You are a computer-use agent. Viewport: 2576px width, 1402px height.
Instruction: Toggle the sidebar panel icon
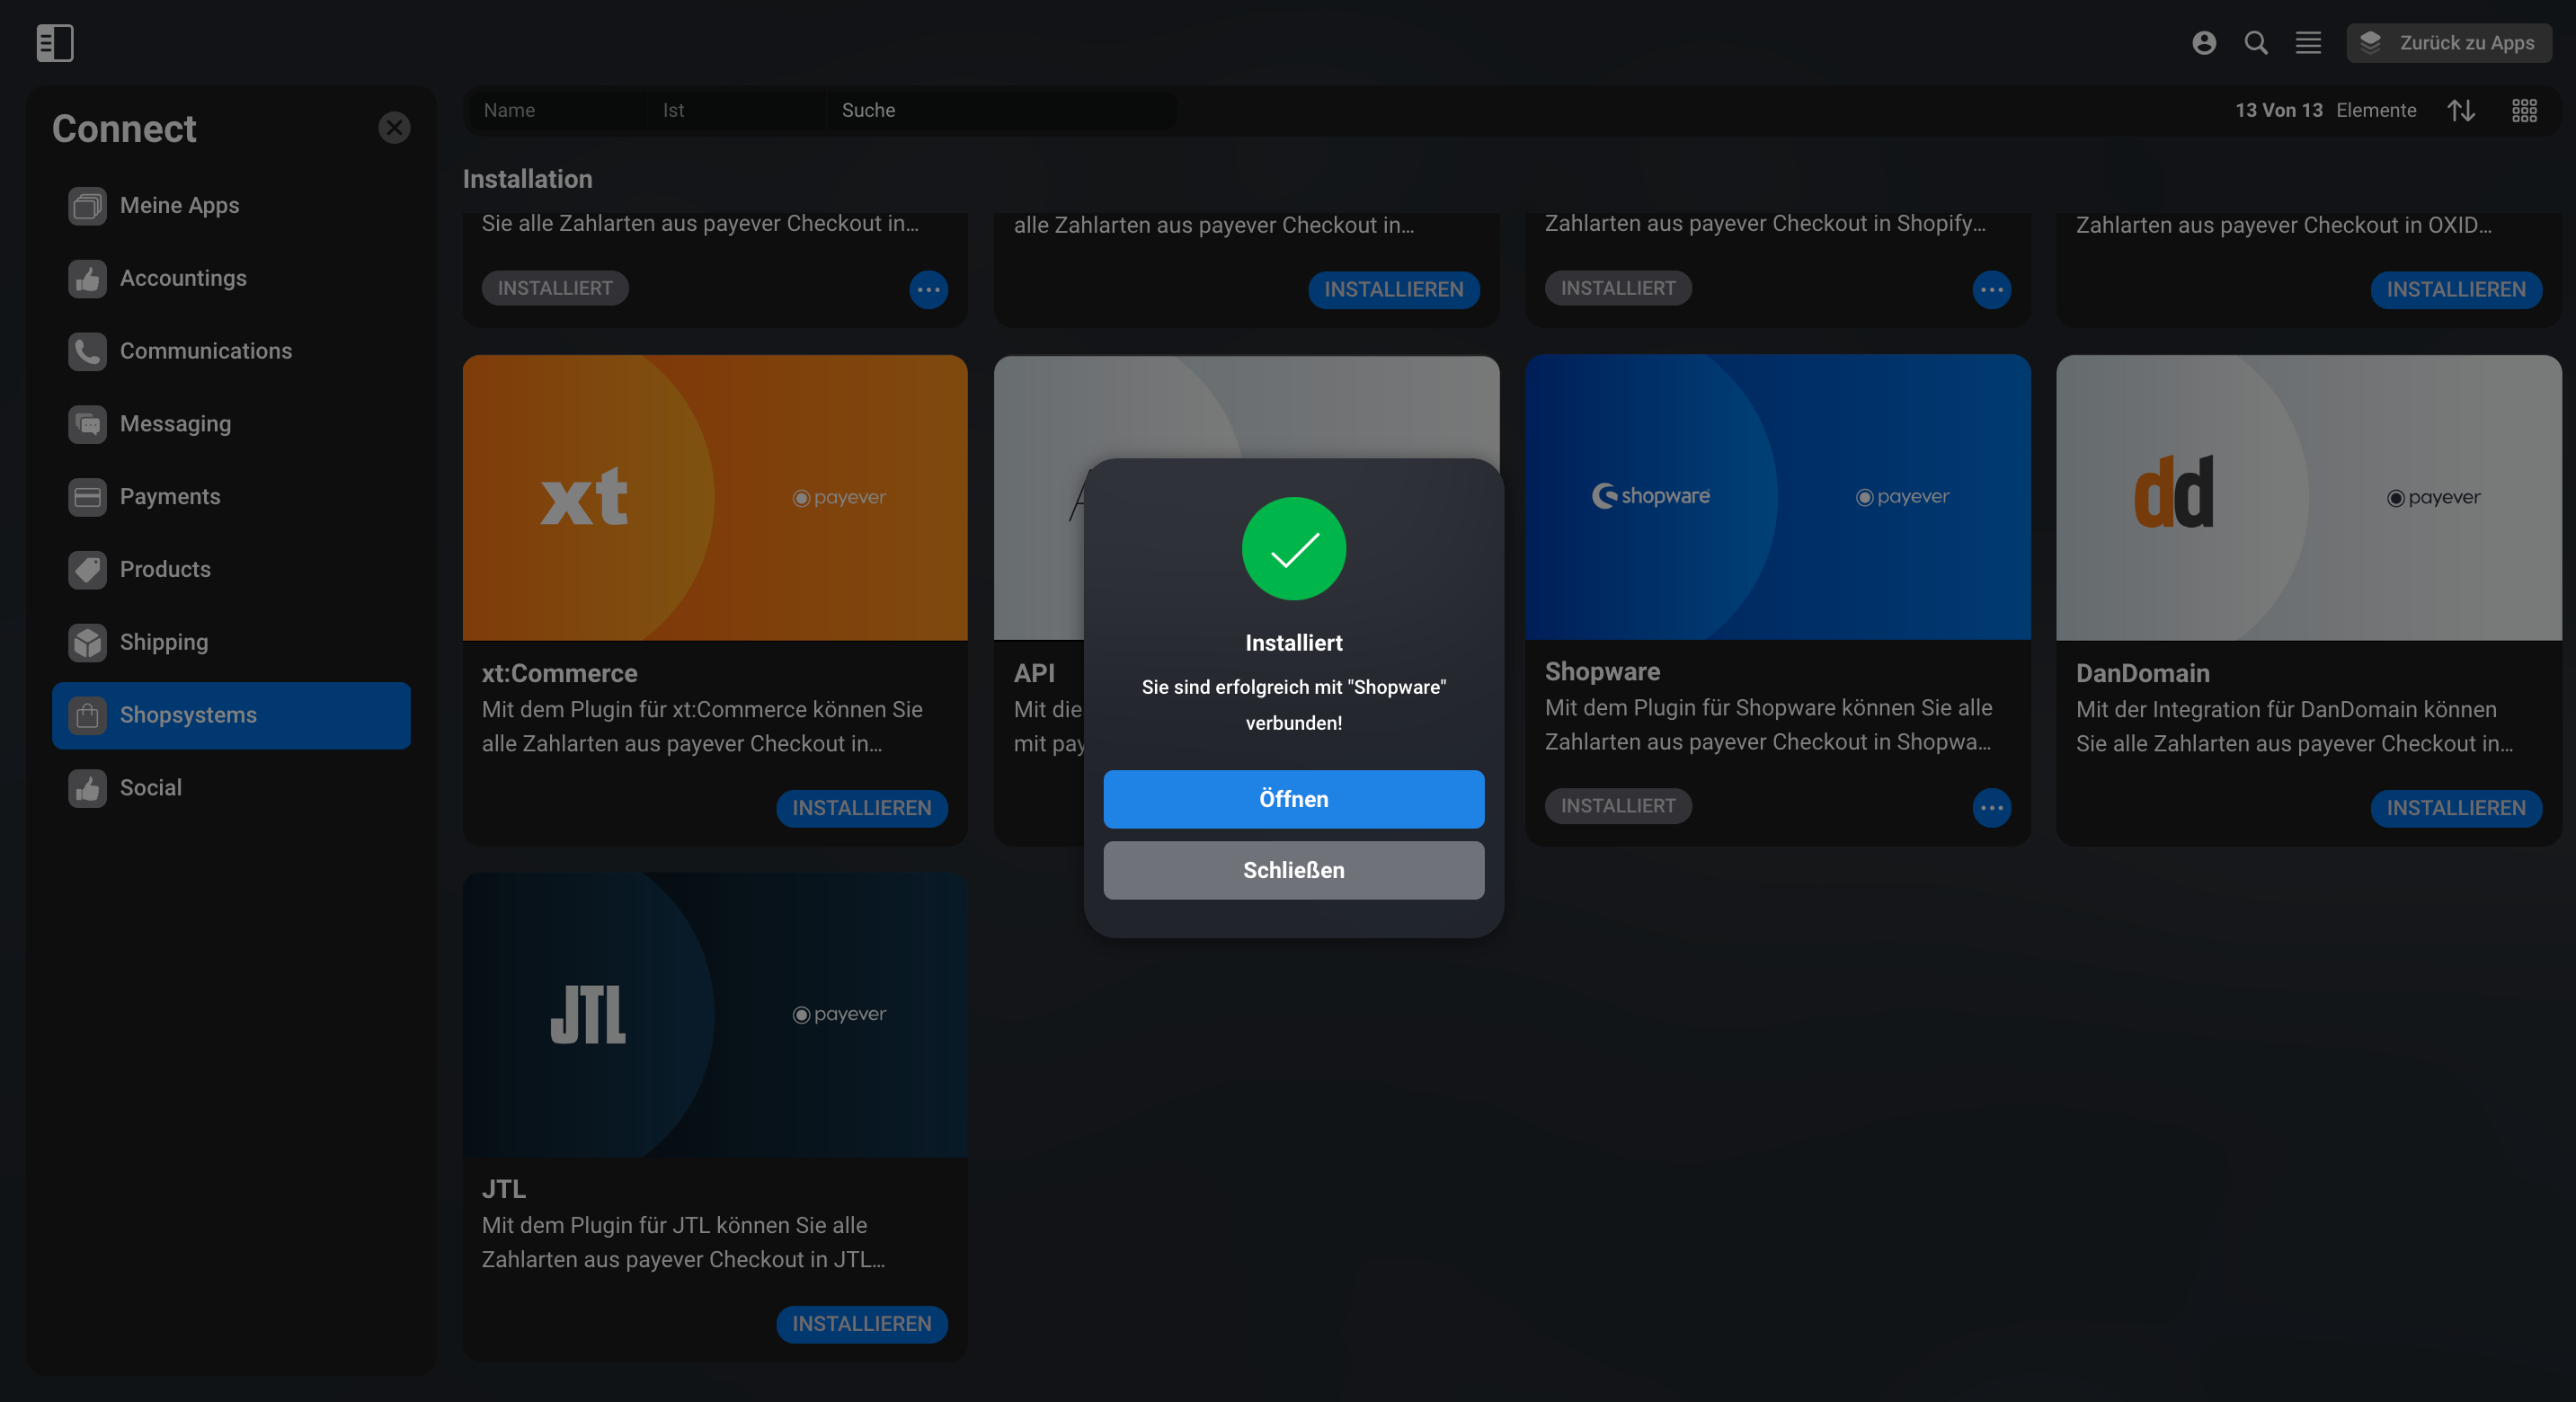point(55,43)
